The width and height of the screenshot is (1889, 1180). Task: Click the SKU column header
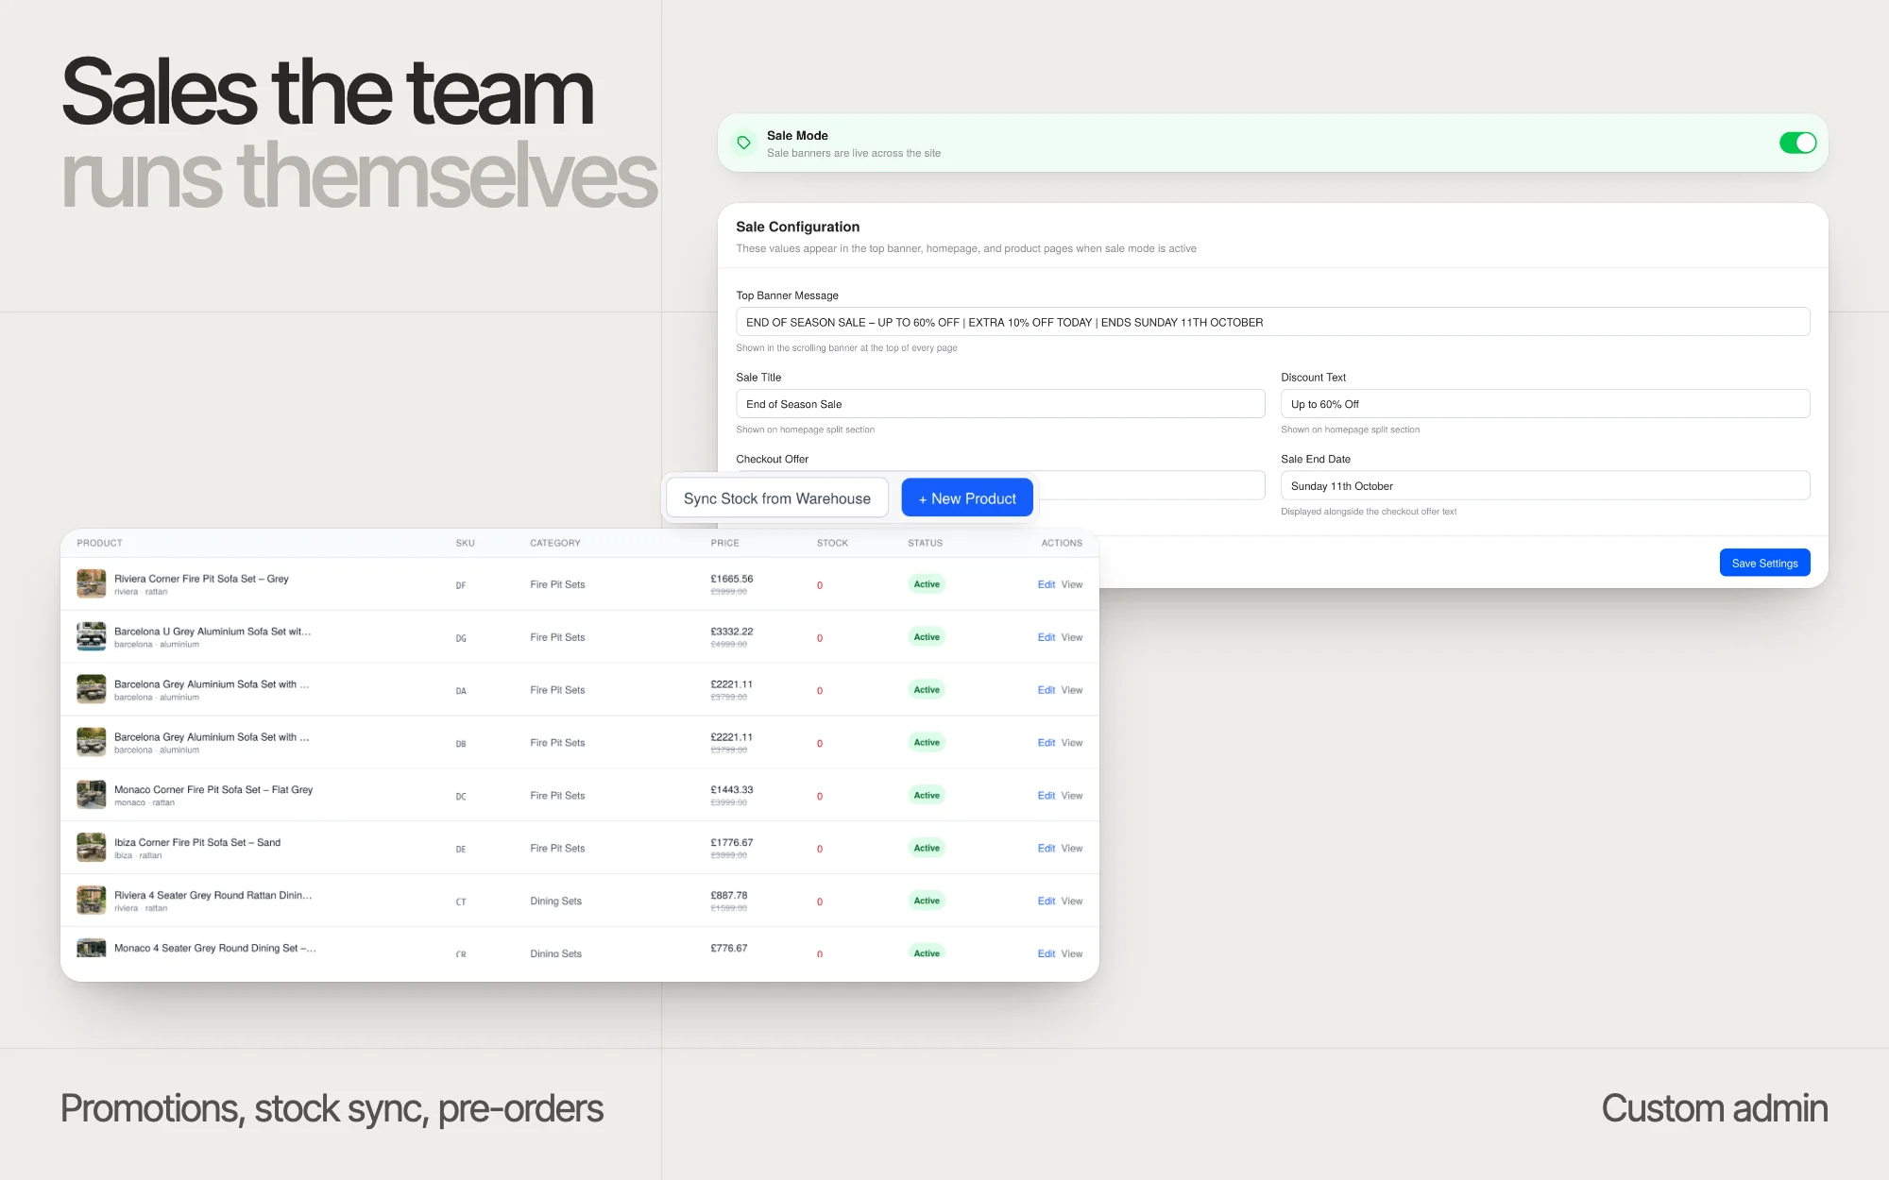(x=465, y=543)
